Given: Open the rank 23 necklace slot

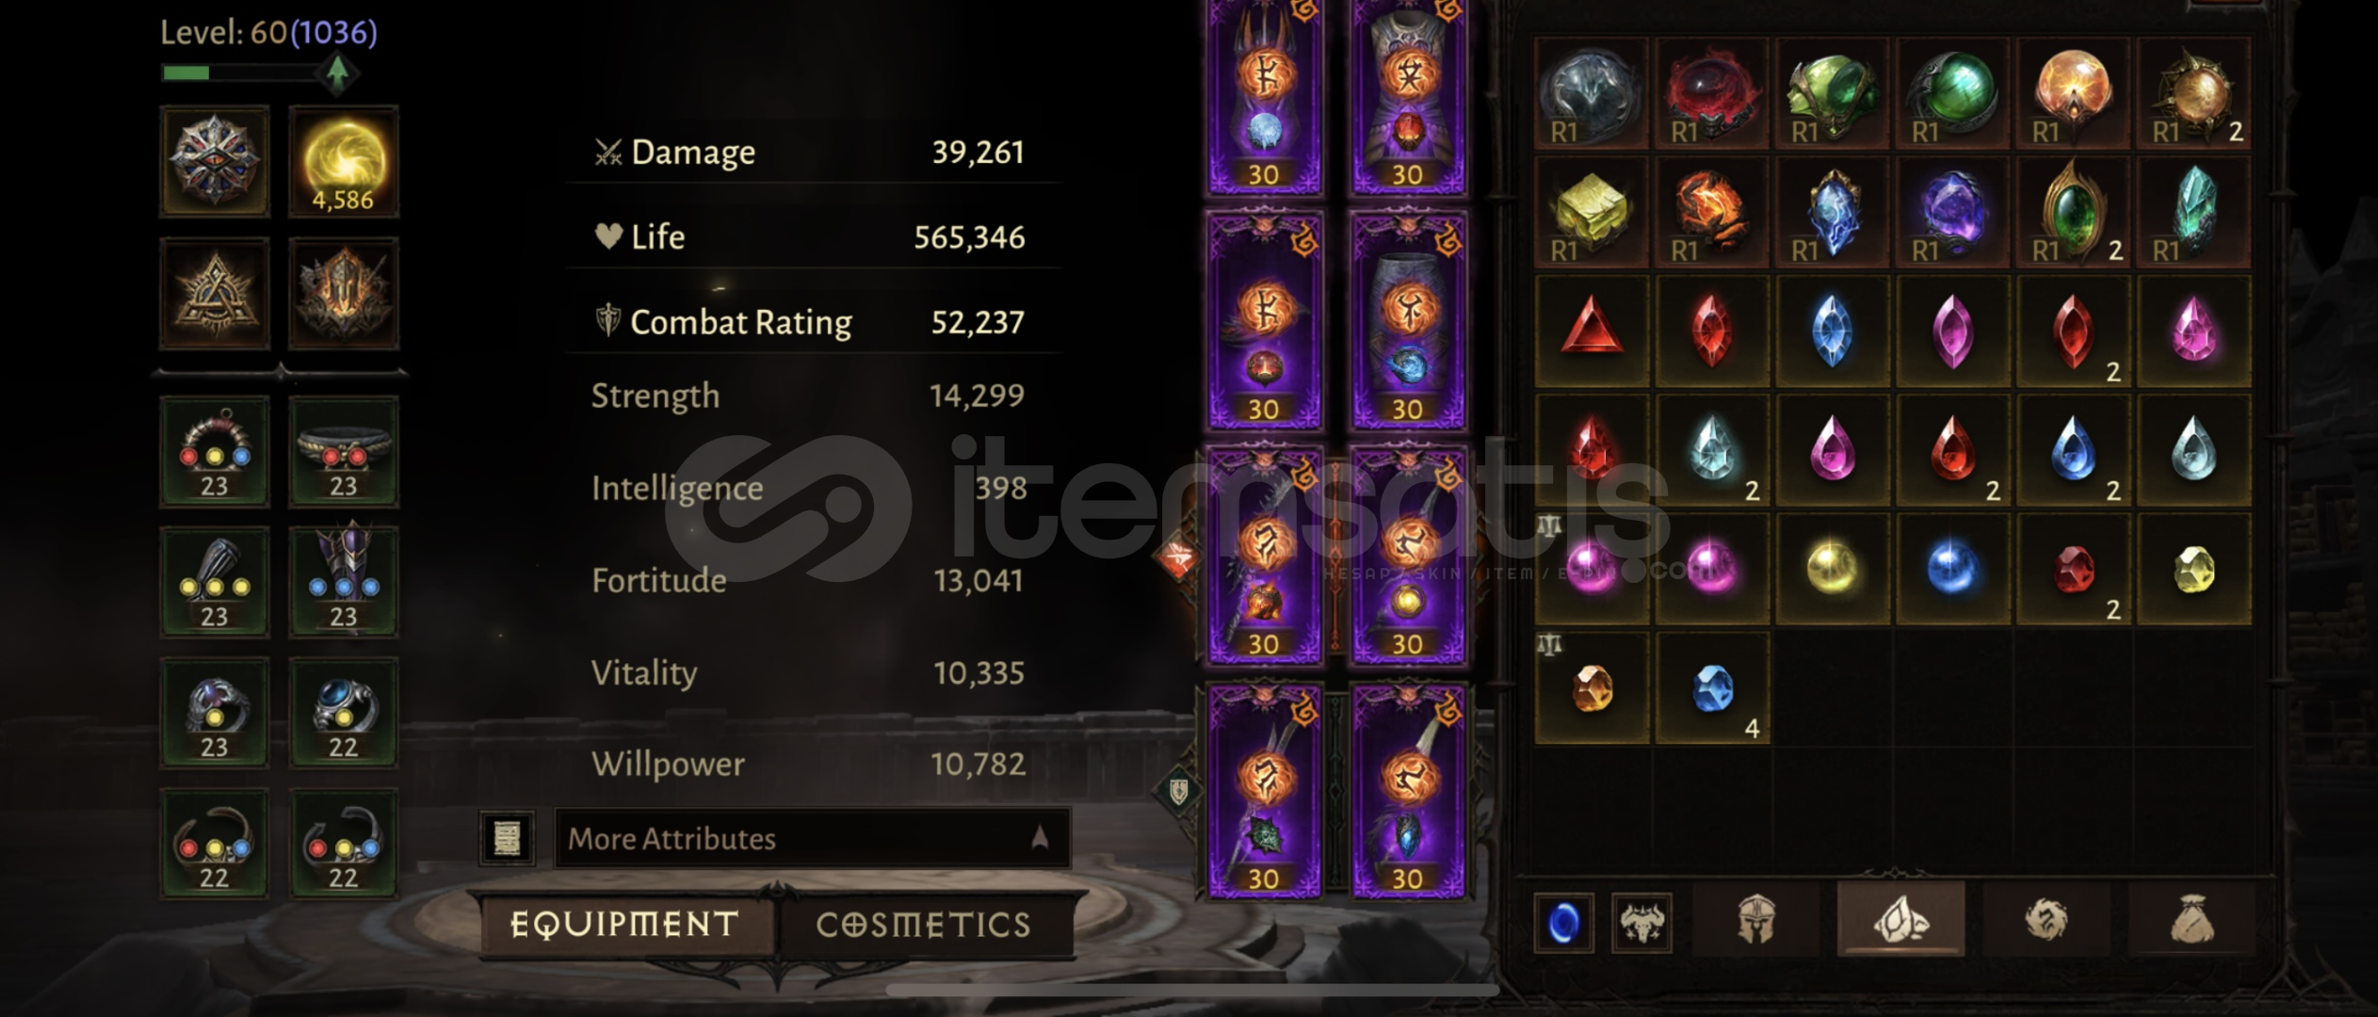Looking at the screenshot, I should coord(215,452).
